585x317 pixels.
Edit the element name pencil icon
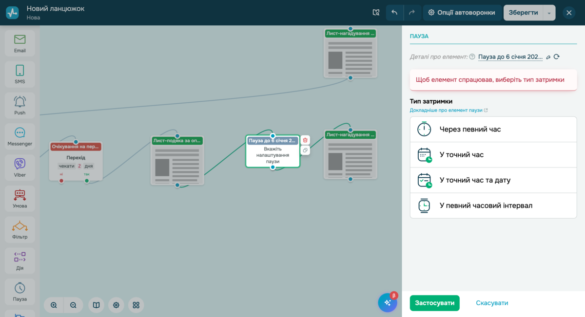click(x=548, y=57)
